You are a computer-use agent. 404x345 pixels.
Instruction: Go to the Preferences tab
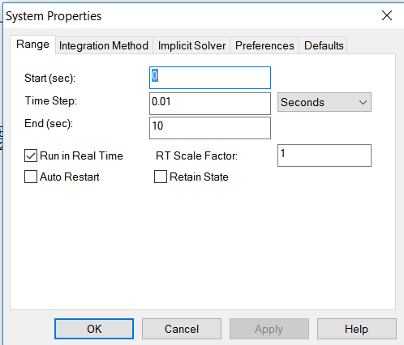(264, 45)
